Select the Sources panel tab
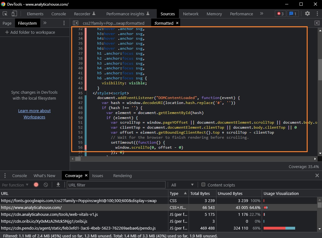Viewport: 322px width, 238px height. (168, 14)
